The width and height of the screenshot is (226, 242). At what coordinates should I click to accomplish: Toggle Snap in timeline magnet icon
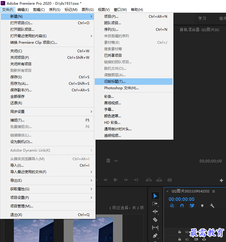pos(182,206)
